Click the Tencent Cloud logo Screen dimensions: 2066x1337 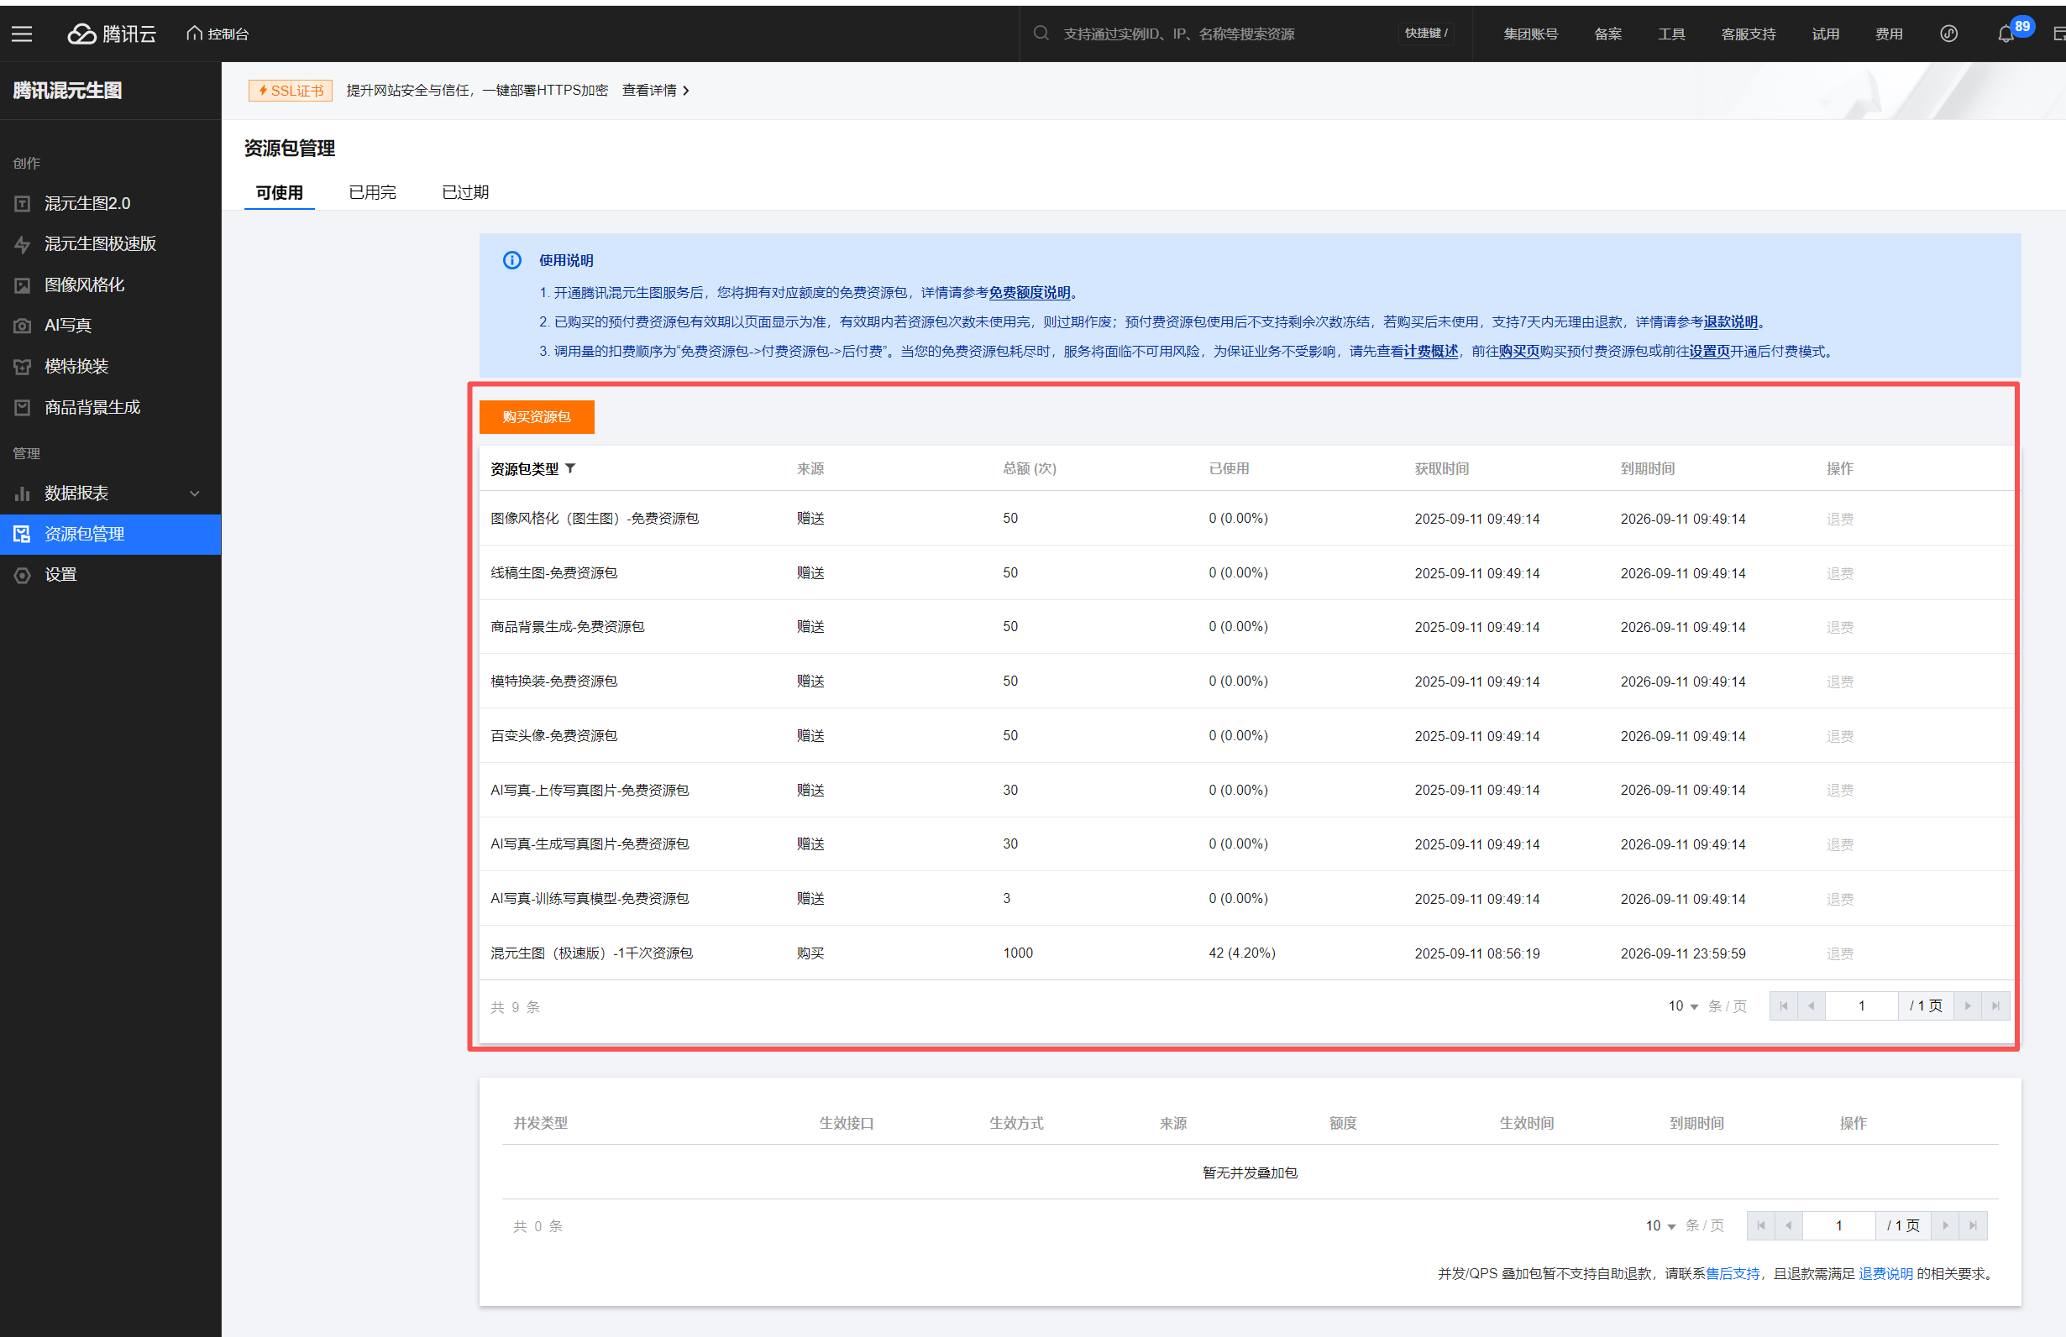coord(112,34)
